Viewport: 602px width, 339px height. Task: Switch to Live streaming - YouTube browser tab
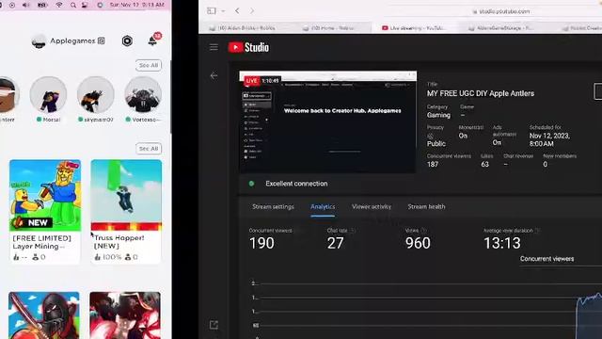coord(414,28)
